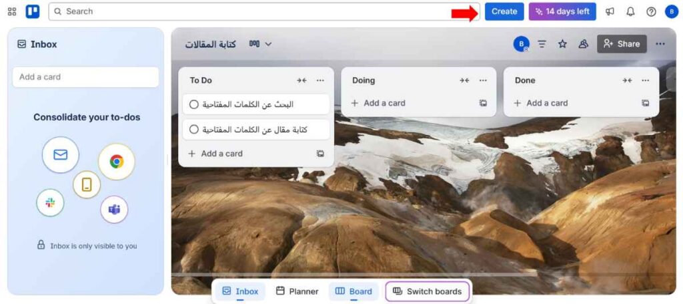Open Doing list actions menu
Image resolution: width=683 pixels, height=304 pixels.
click(x=483, y=80)
